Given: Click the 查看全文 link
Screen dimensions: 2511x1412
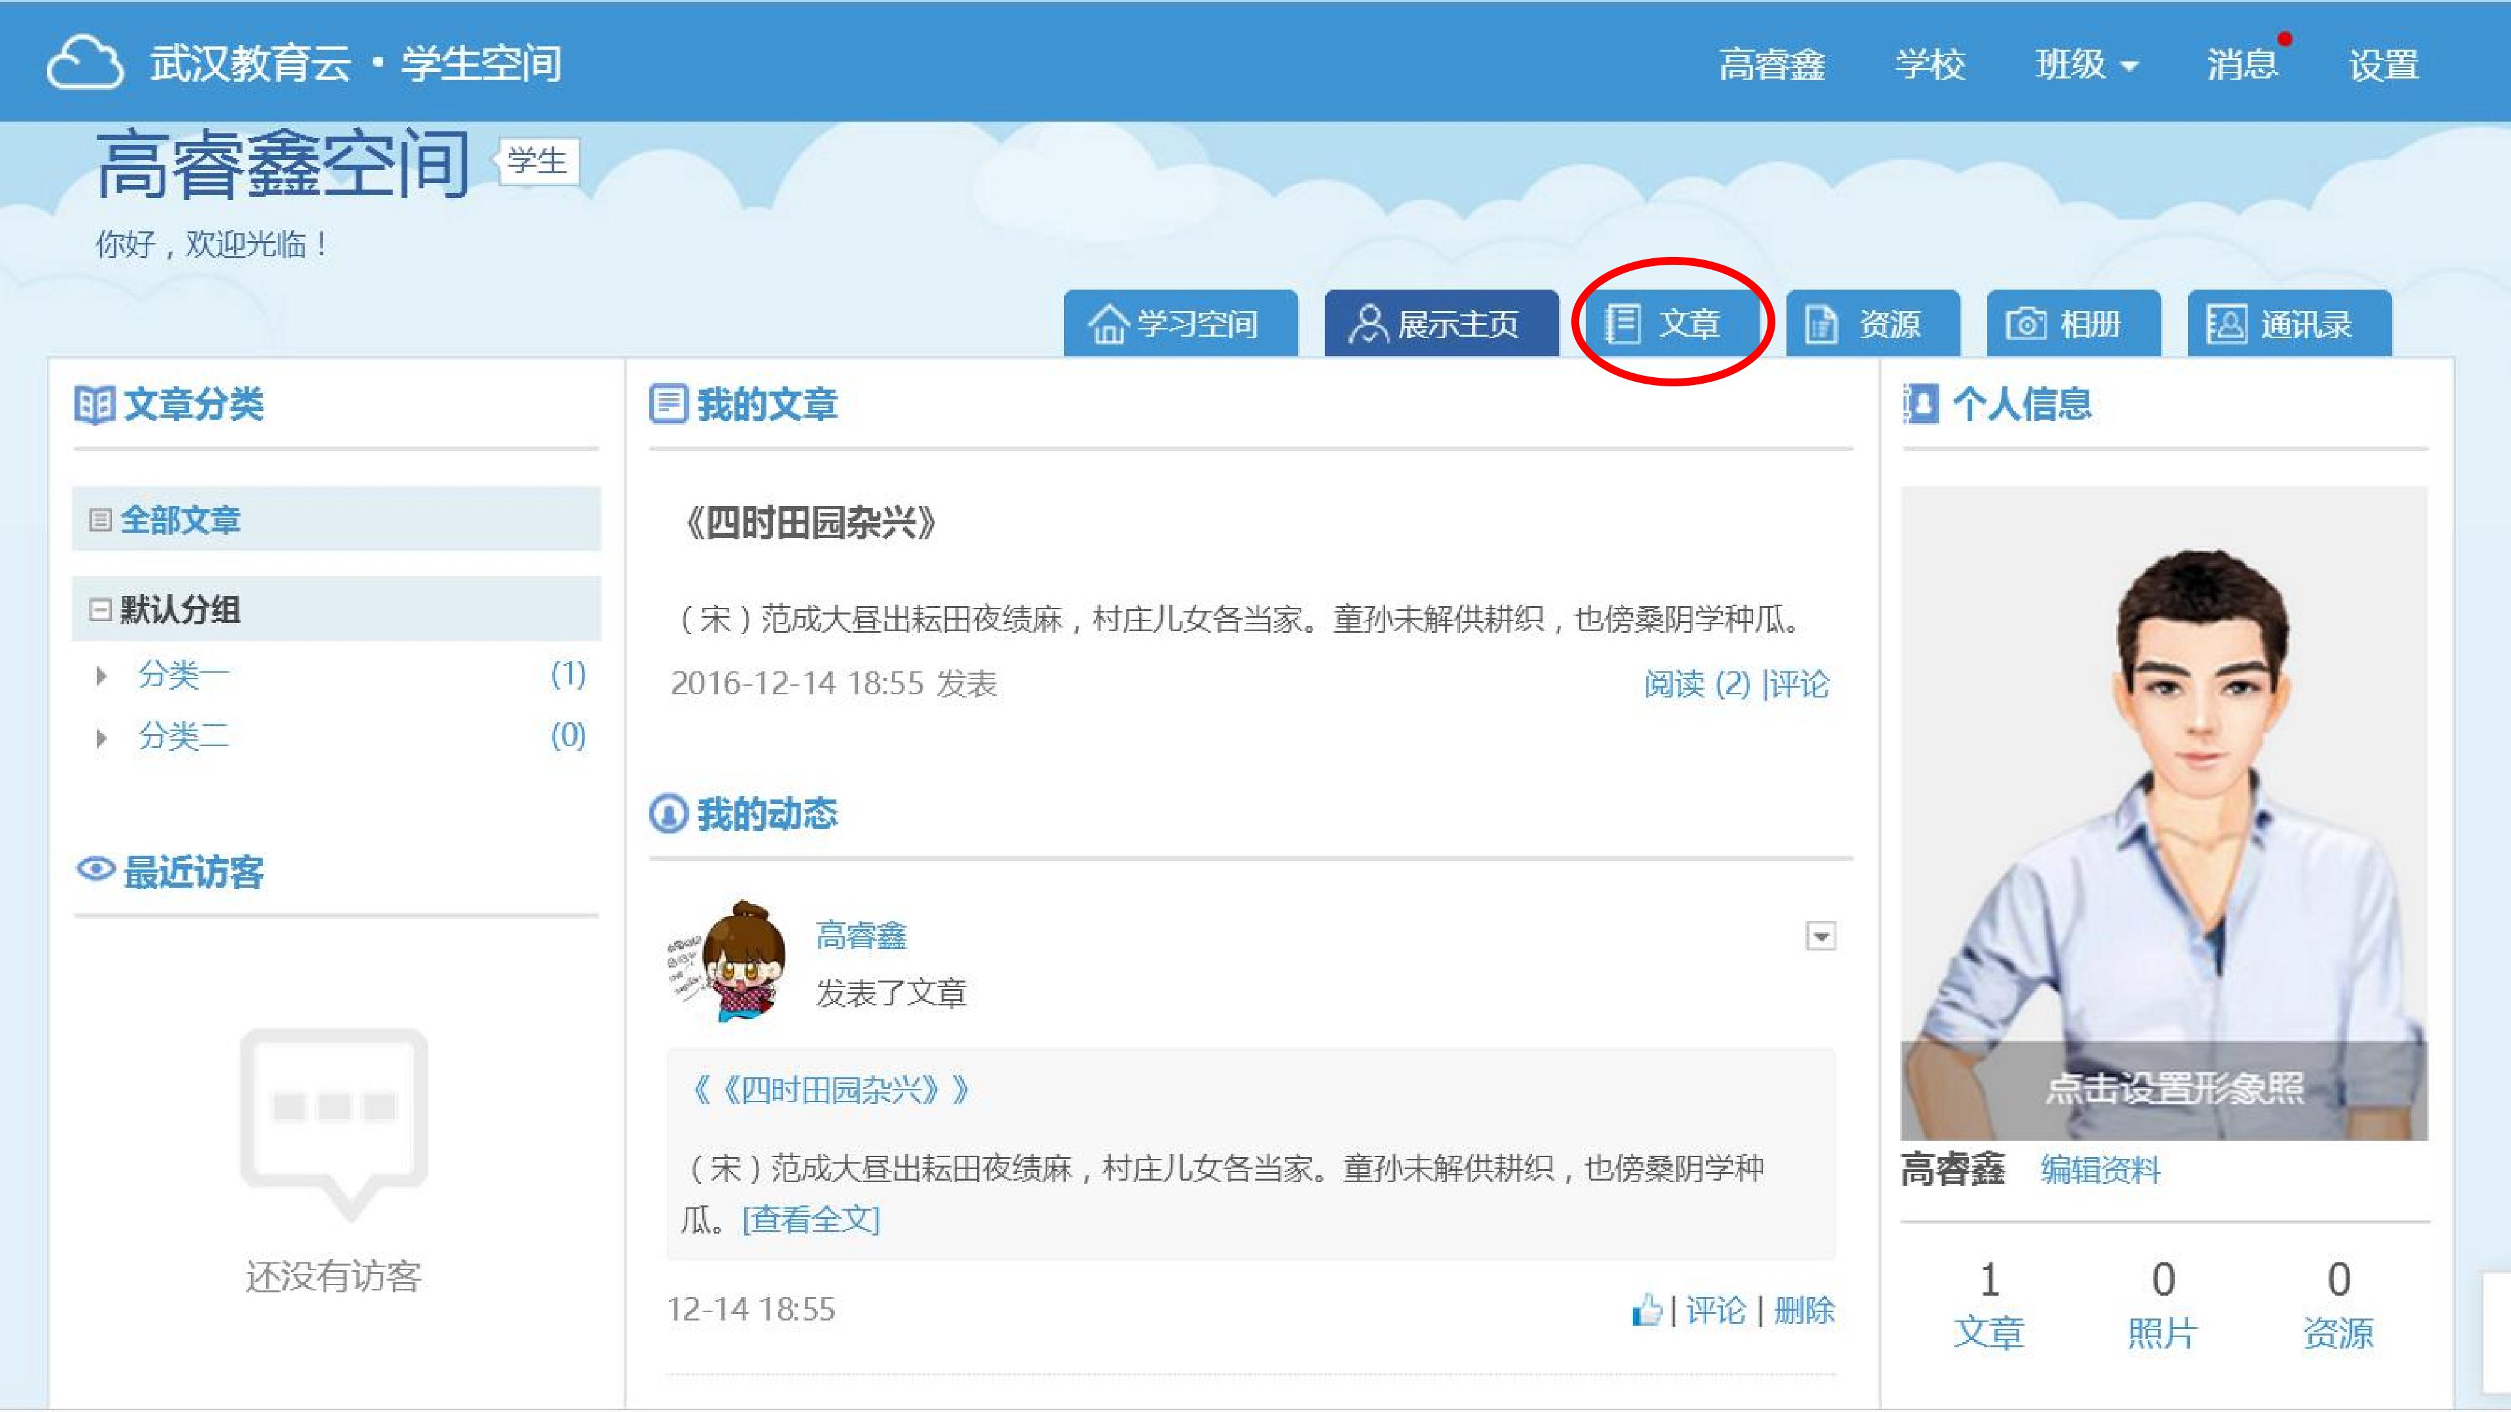Looking at the screenshot, I should [x=810, y=1219].
